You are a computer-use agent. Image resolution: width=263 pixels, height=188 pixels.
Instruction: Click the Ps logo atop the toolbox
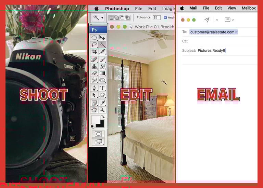click(98, 30)
